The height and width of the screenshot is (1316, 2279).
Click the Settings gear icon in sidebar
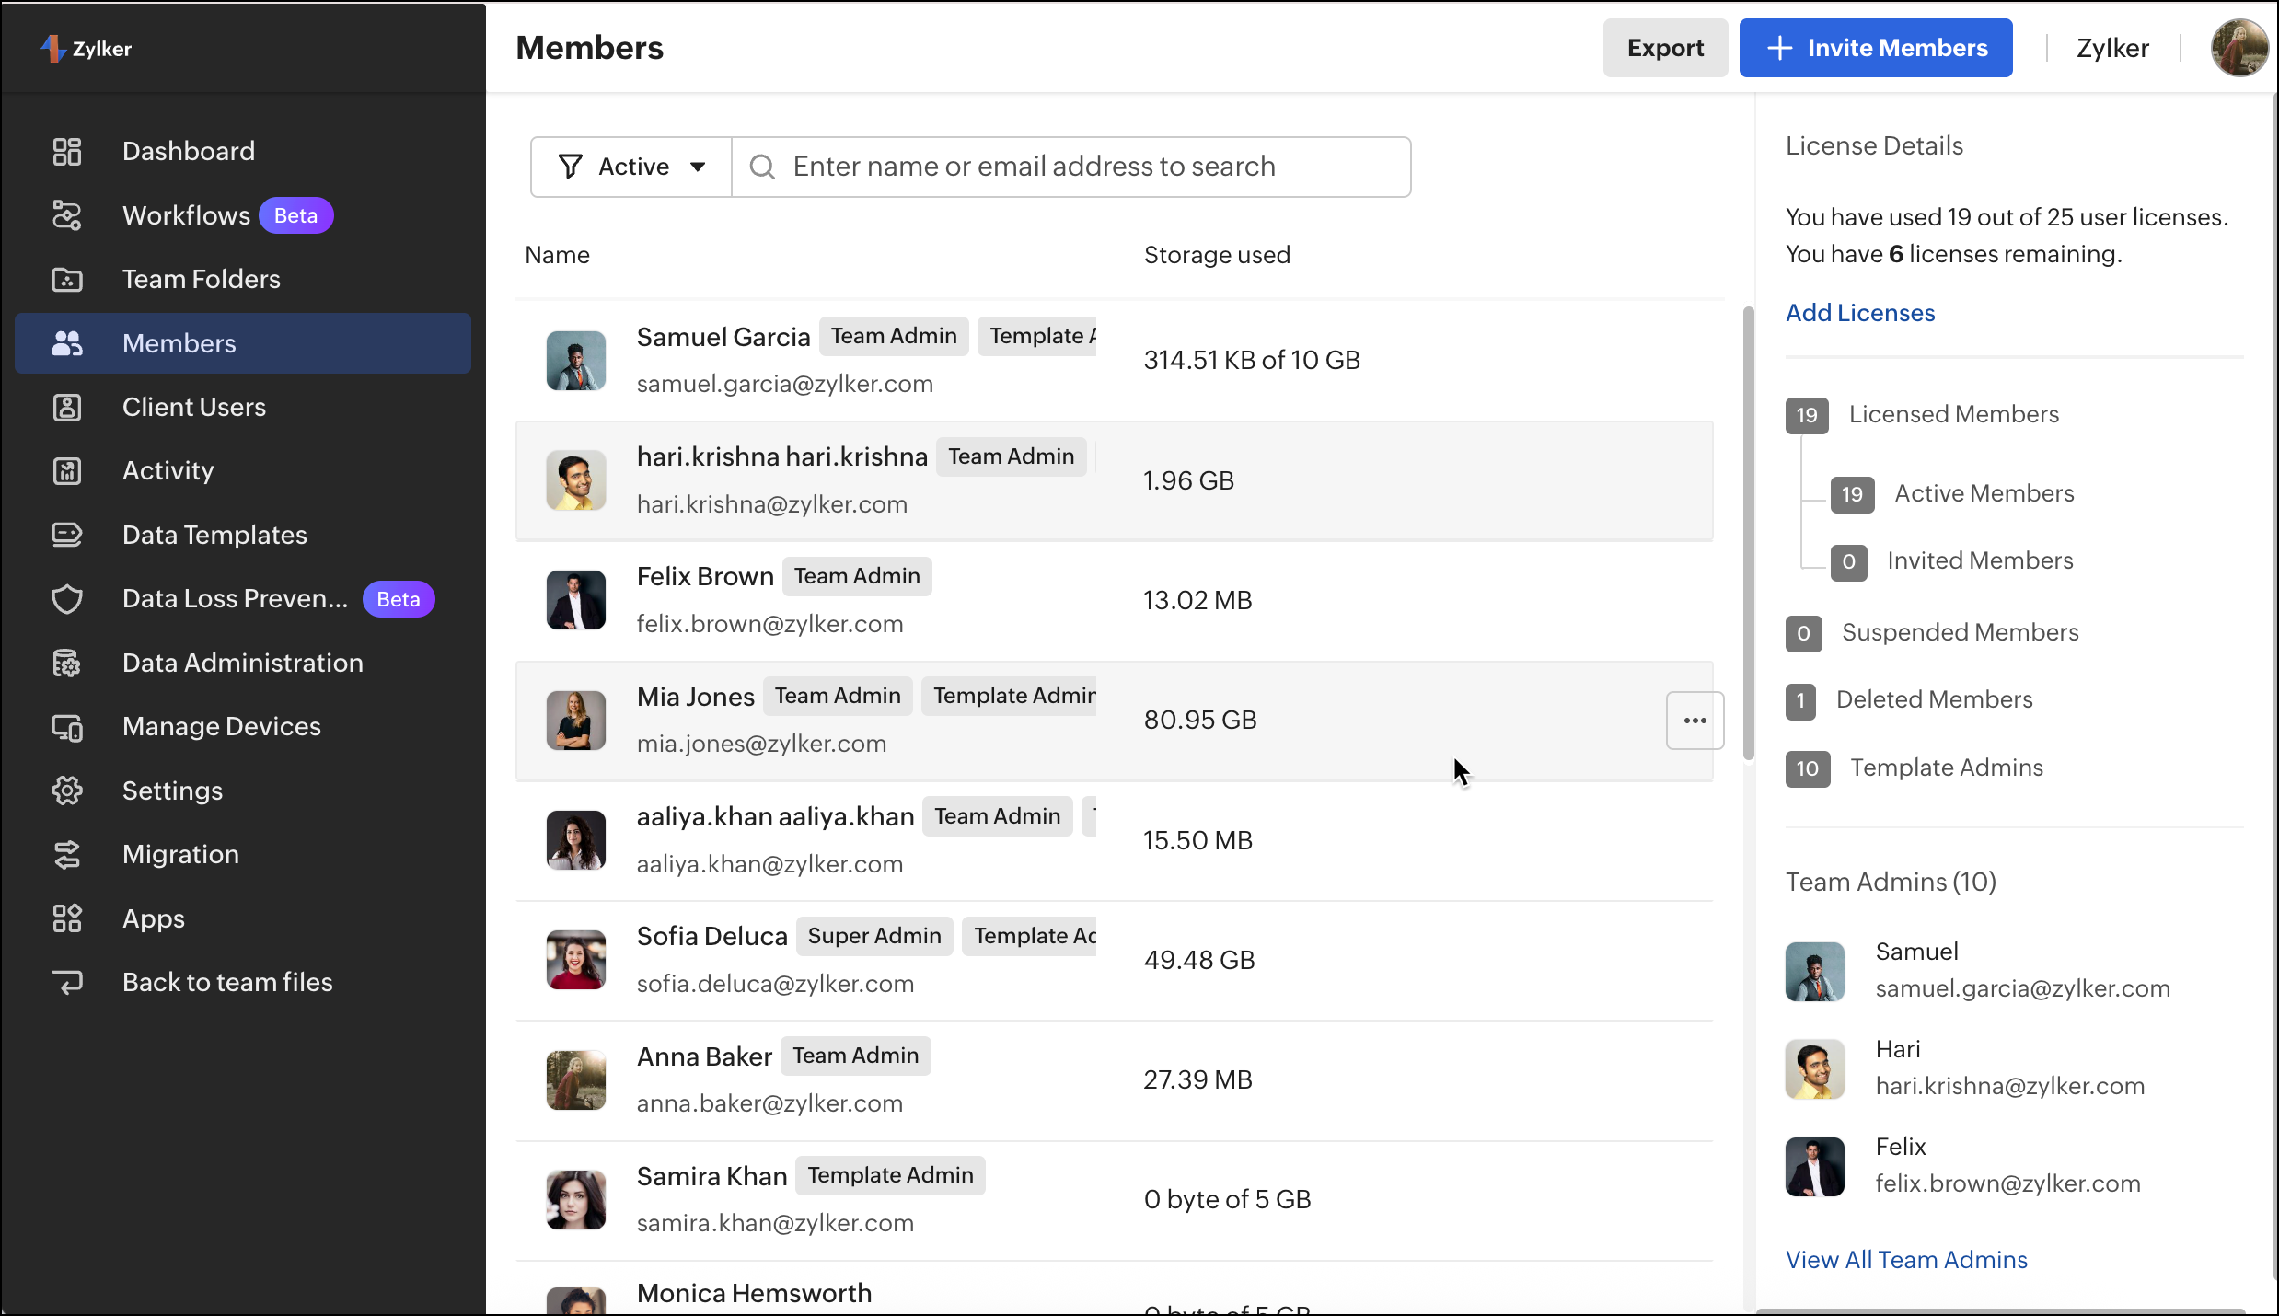tap(67, 791)
